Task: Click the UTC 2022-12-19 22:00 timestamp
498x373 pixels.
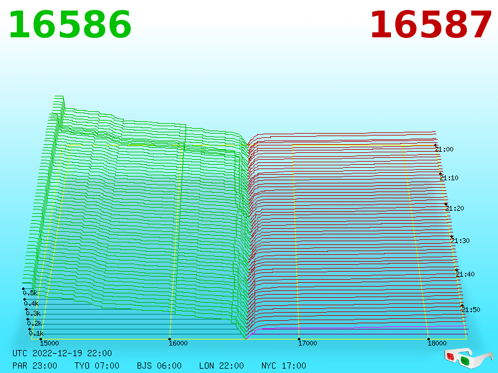Action: coord(62,353)
